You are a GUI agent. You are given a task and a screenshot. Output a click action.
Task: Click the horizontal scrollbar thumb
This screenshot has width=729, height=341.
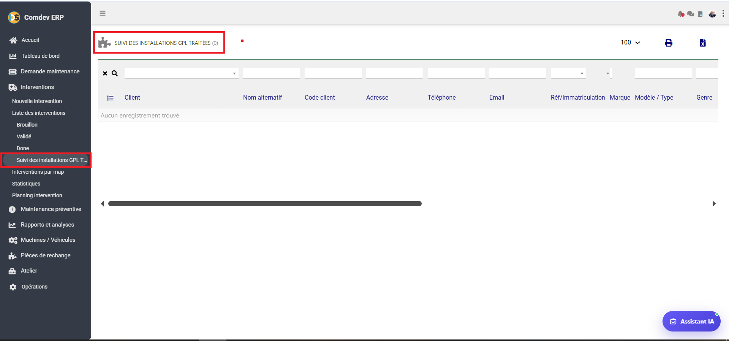(265, 204)
